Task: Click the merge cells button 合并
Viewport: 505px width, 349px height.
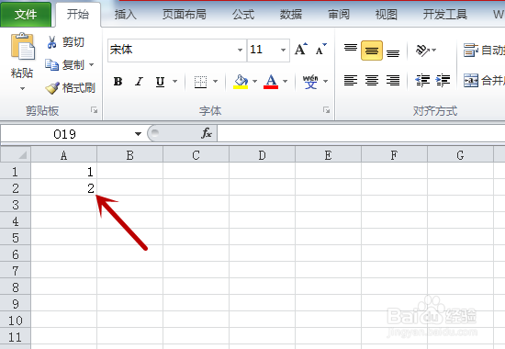Action: point(484,80)
